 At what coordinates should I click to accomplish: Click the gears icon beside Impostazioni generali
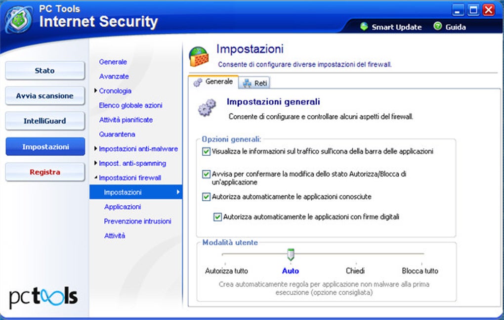click(208, 107)
